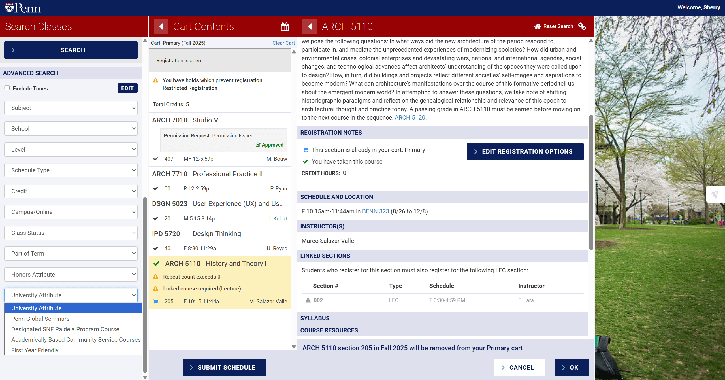Click the link icon beside Reset Search
This screenshot has height=380, width=725.
582,26
